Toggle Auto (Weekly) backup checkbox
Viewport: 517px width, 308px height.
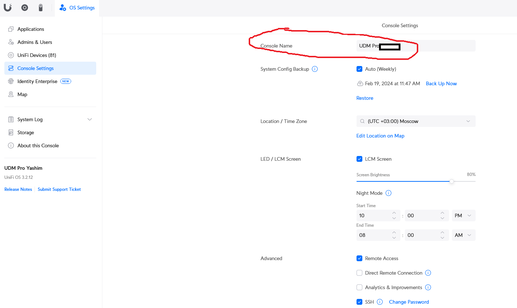359,69
